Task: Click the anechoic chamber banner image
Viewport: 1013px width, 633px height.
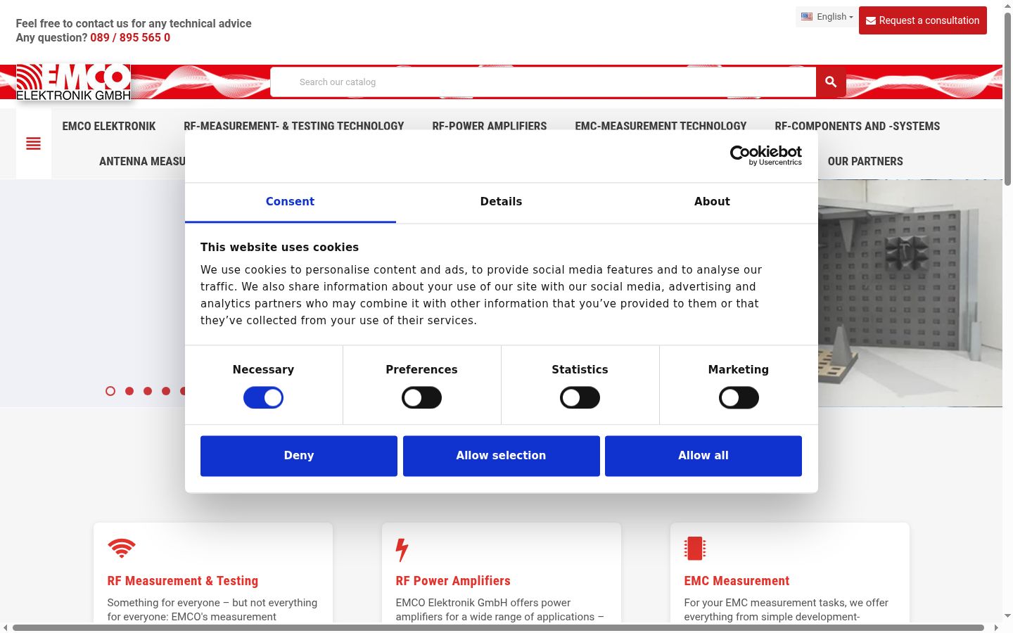Action: (910, 293)
